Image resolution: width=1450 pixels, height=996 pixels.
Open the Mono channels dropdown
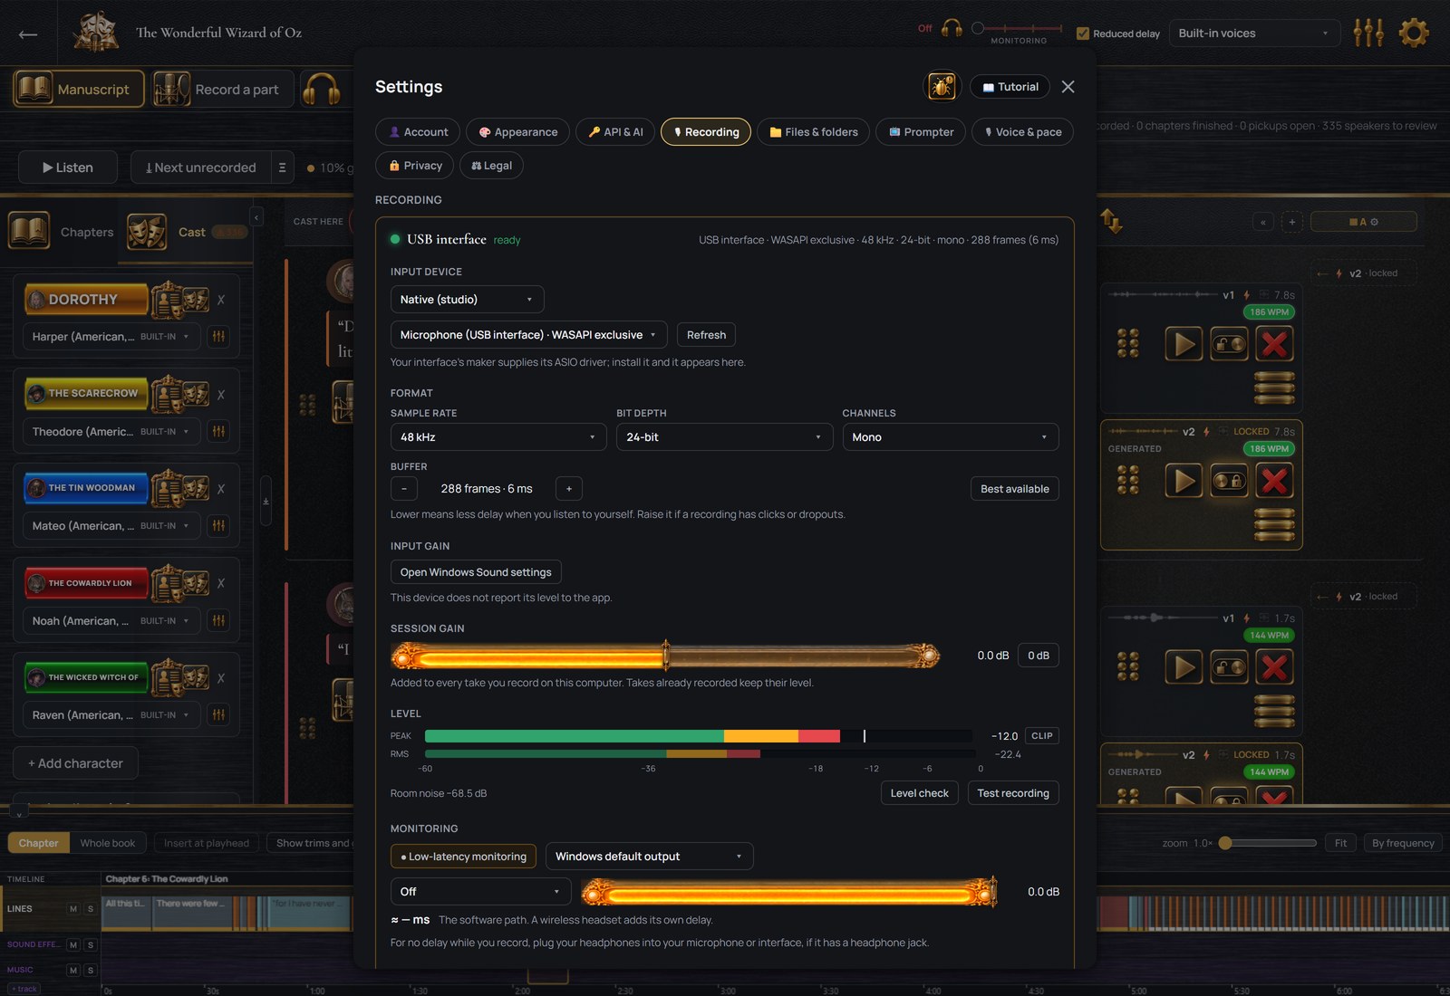tap(951, 437)
